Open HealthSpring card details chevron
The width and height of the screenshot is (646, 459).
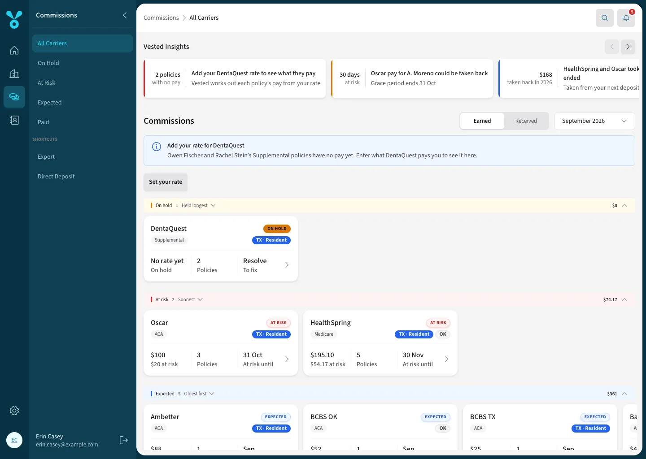point(447,359)
